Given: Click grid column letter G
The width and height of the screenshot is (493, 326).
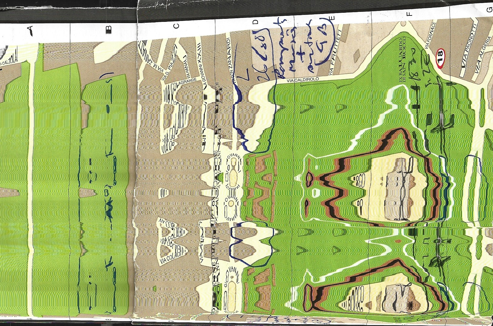Looking at the screenshot, I should pos(489,10).
